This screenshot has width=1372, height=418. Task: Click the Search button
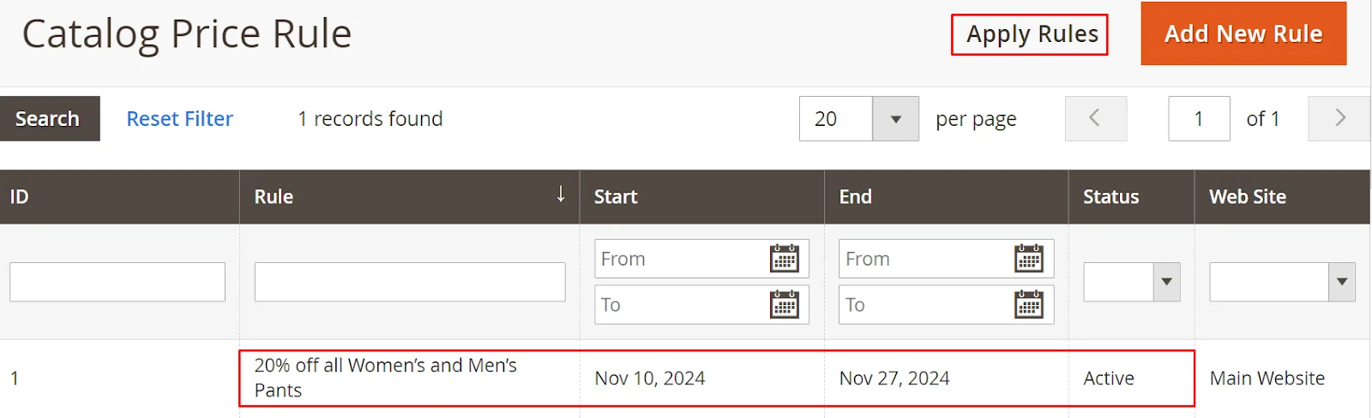click(49, 119)
